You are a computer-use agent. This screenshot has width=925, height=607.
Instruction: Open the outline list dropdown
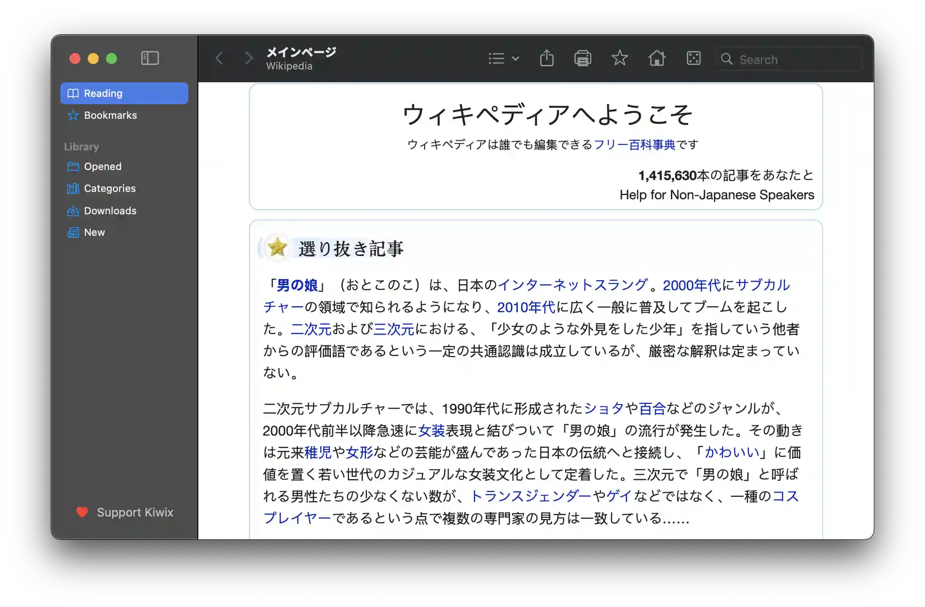(x=503, y=59)
